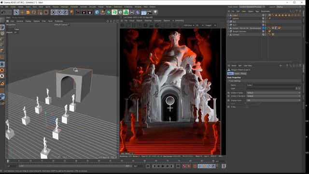Open Object Manager Tags menu
The image size is (309, 174).
(x=257, y=11)
